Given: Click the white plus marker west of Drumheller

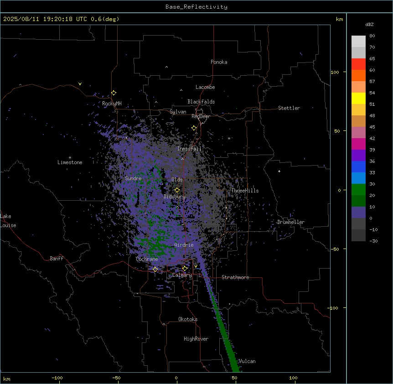Looking at the screenshot, I should (279, 171).
